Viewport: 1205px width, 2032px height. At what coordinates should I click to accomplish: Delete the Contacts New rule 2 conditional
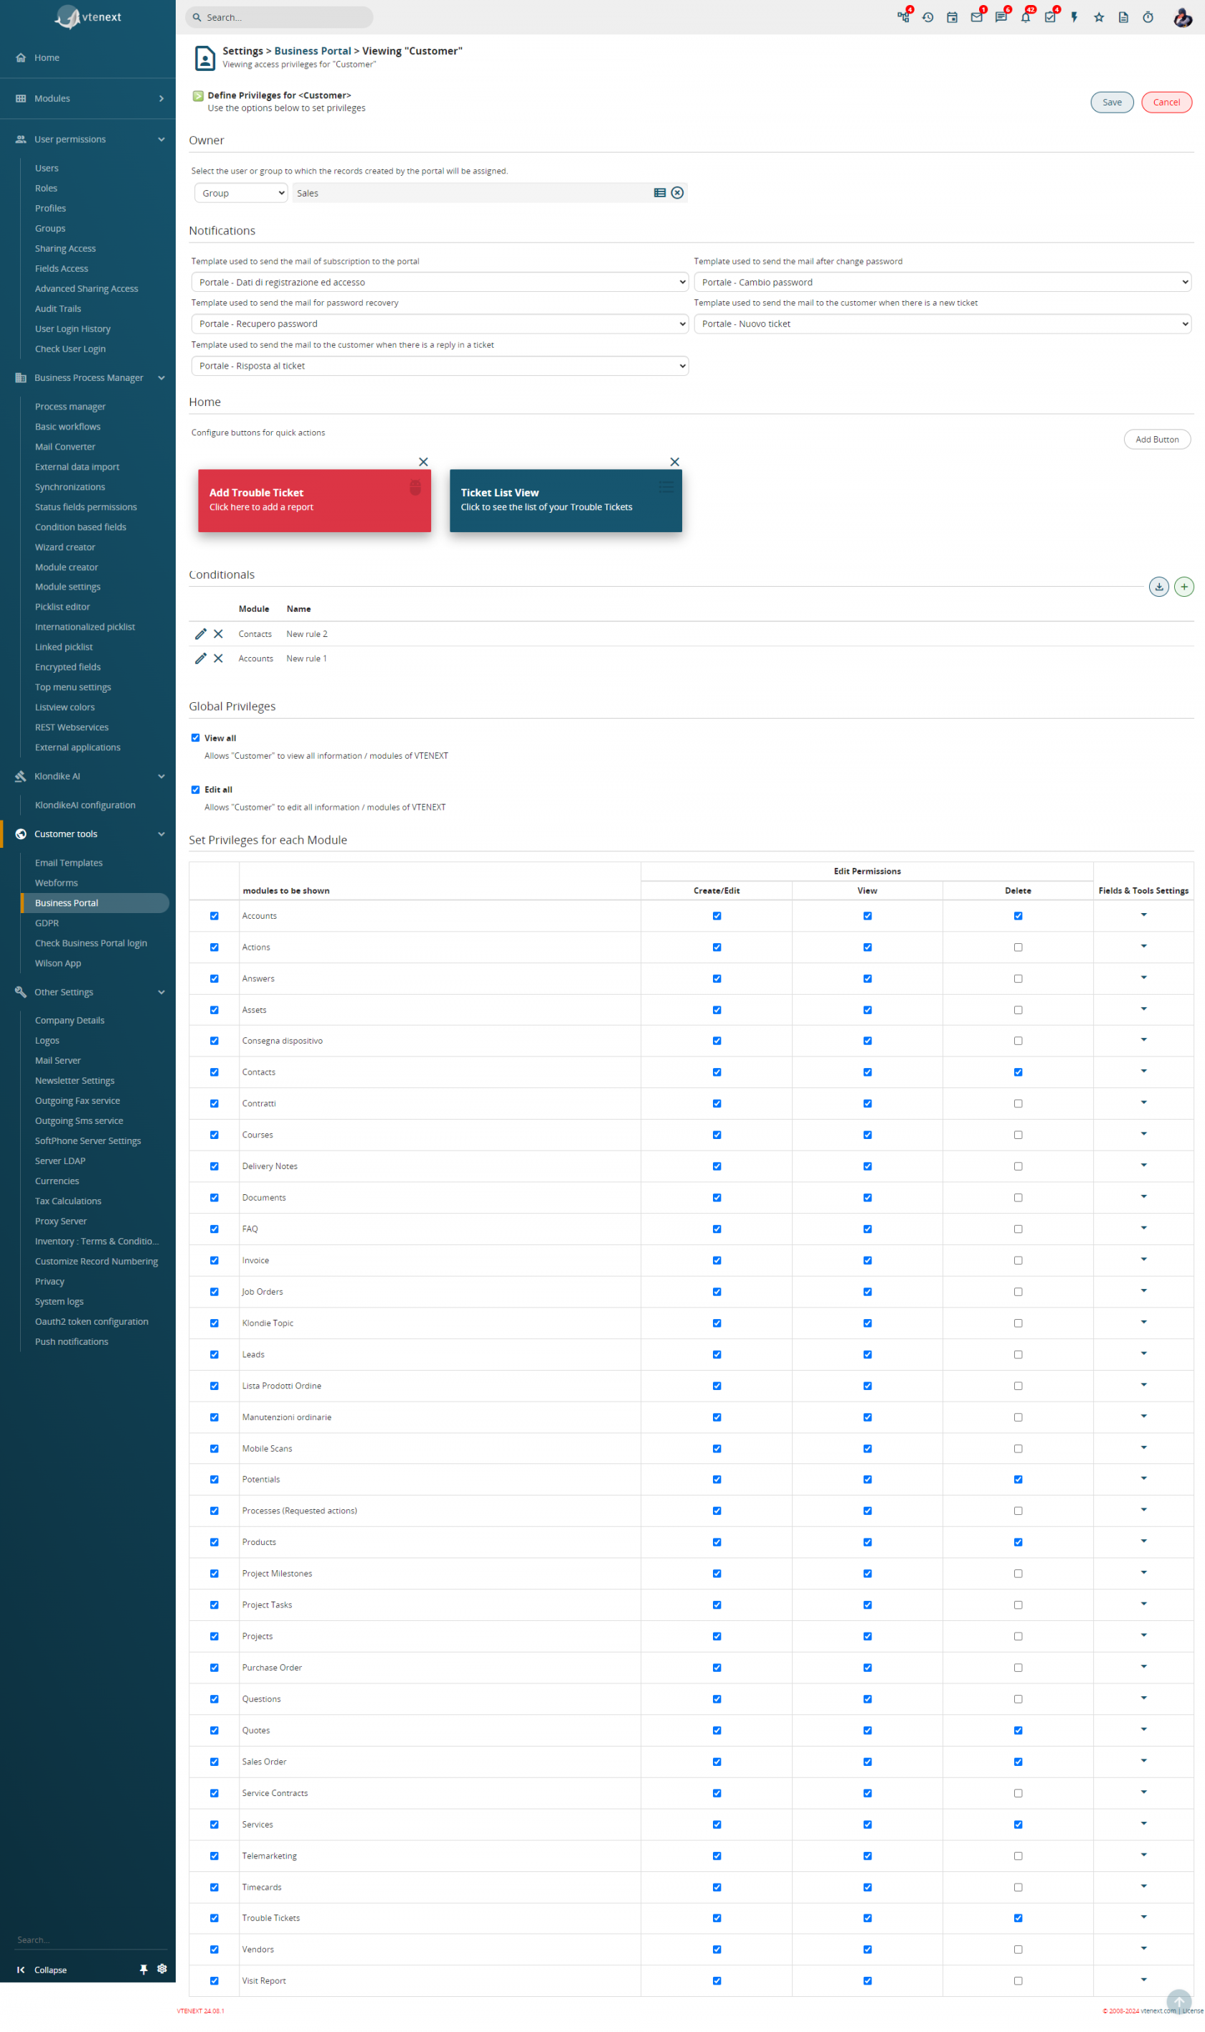[217, 634]
